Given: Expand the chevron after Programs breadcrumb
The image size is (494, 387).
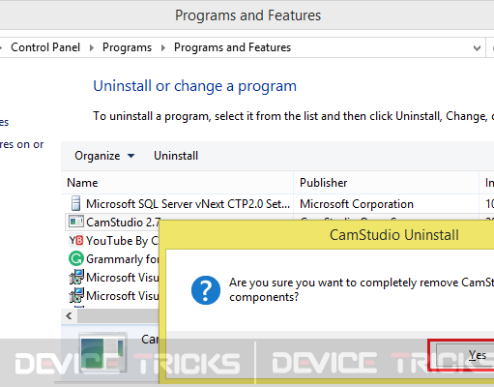Looking at the screenshot, I should pos(163,48).
